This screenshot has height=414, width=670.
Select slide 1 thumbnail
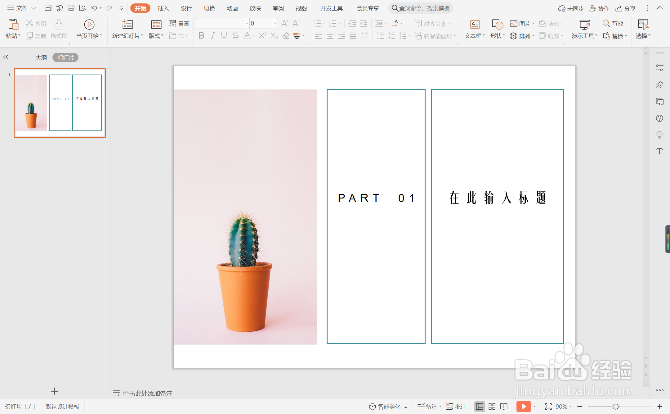pyautogui.click(x=60, y=103)
